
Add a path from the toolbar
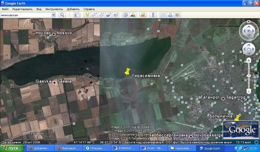point(101,15)
